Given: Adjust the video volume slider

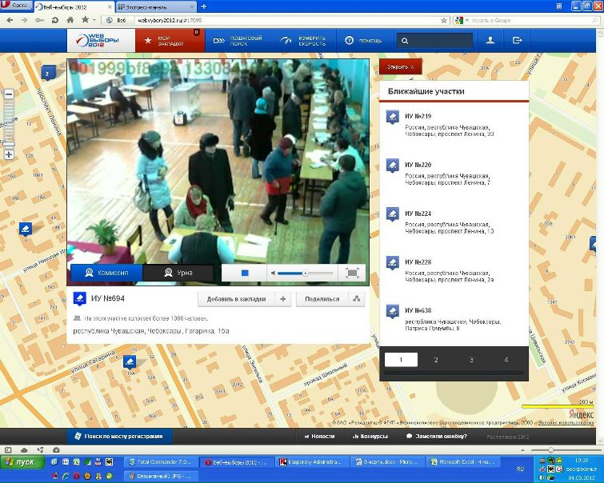Looking at the screenshot, I should 305,273.
